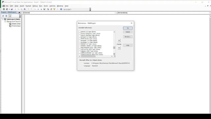This screenshot has height=119, width=211.
Task: Check the sldFuncFeat 2020 Type Library checkbox
Action: pos(80,49)
